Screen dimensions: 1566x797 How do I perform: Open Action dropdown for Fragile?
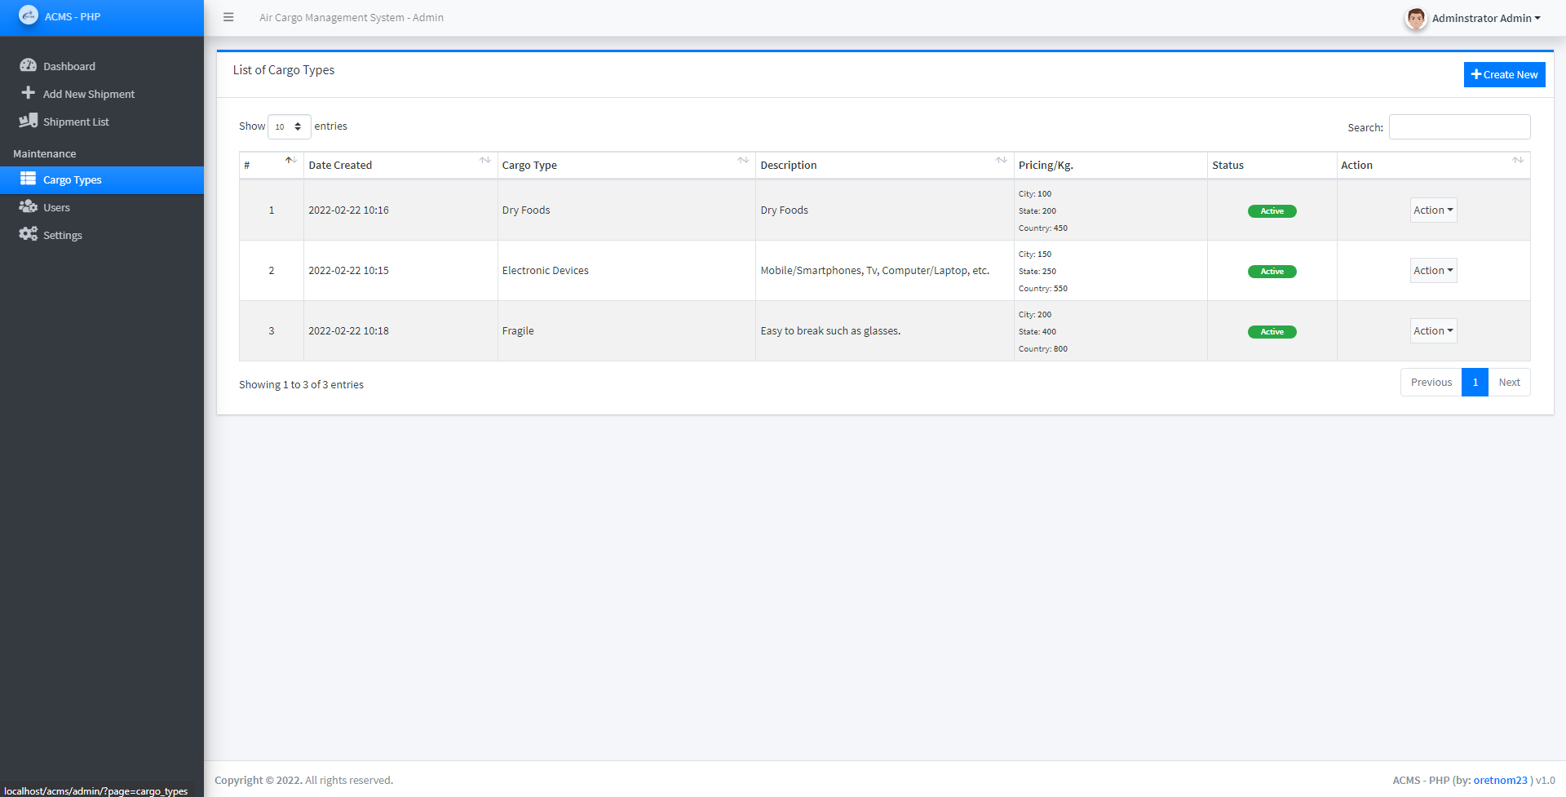coord(1433,330)
